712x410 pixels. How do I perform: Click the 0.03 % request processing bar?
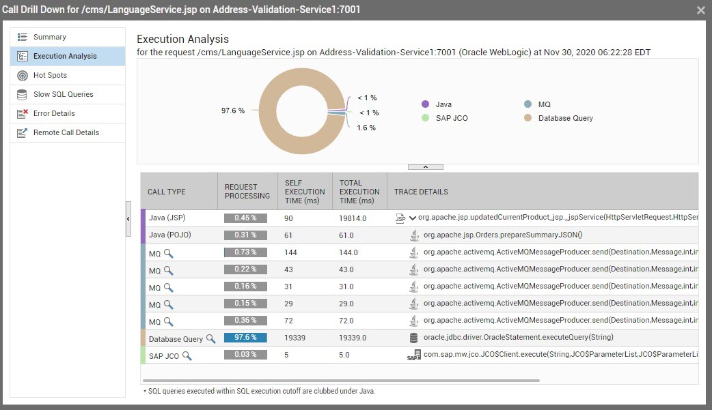click(x=245, y=355)
